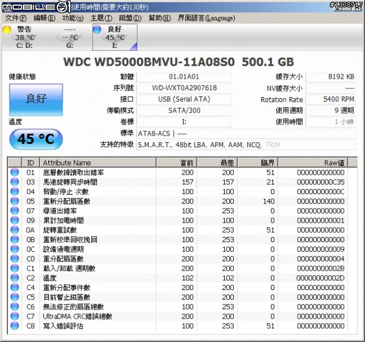Click status orb for attribute 01 底層數據讀取出錯率
Image resolution: width=365 pixels, height=342 pixels.
(14, 172)
